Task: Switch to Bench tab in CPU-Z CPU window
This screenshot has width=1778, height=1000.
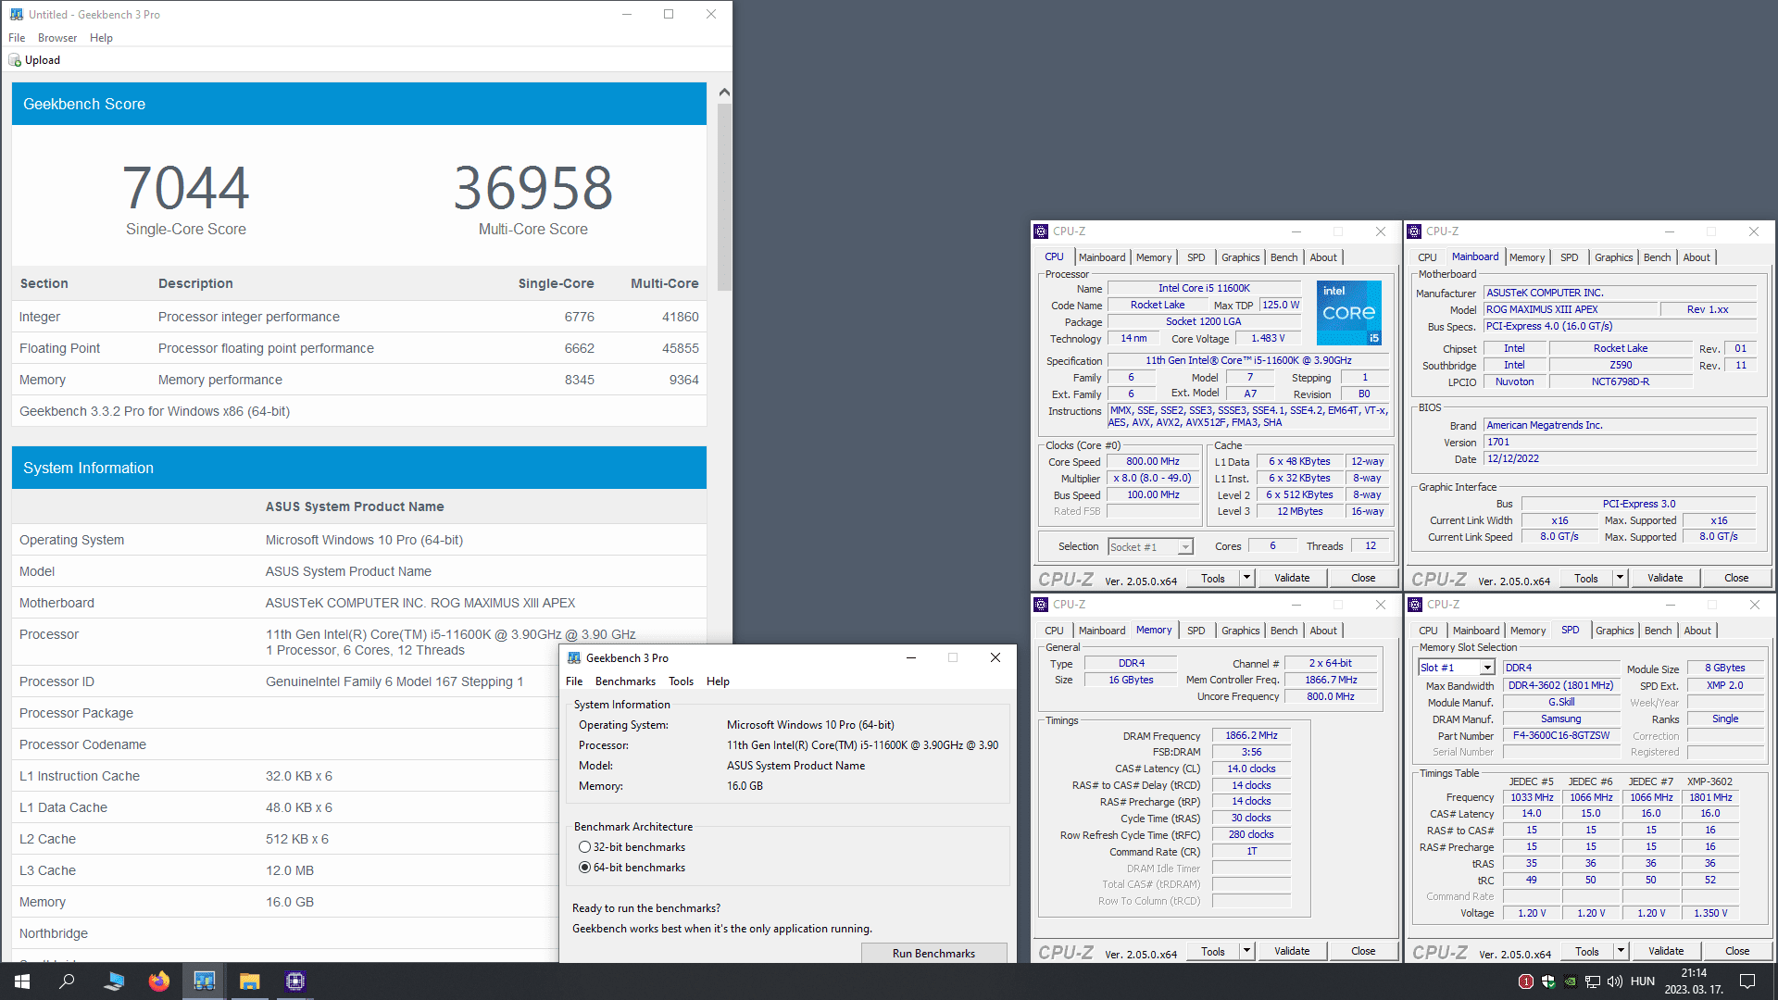Action: point(1283,257)
